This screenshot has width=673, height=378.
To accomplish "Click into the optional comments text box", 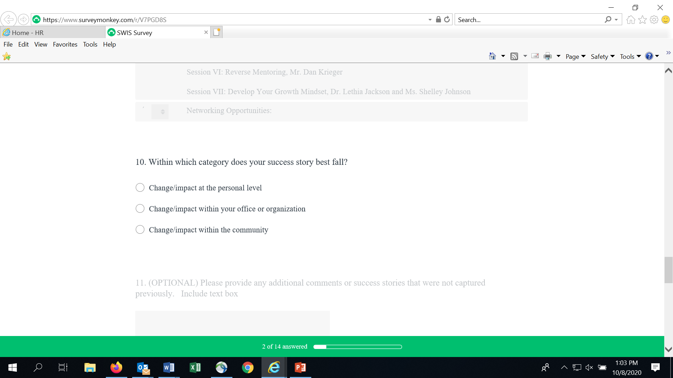I will coord(232,323).
